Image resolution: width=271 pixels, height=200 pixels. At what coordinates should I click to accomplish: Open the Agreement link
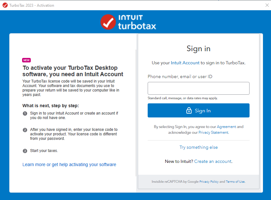coord(226,127)
